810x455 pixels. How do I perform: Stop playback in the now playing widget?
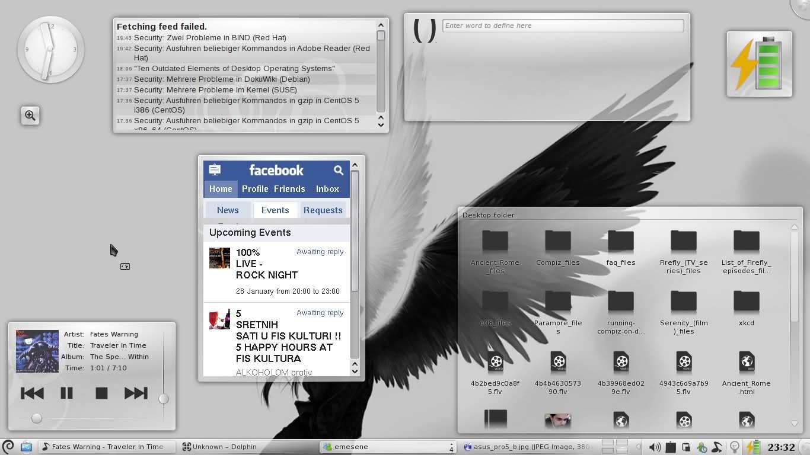point(101,393)
